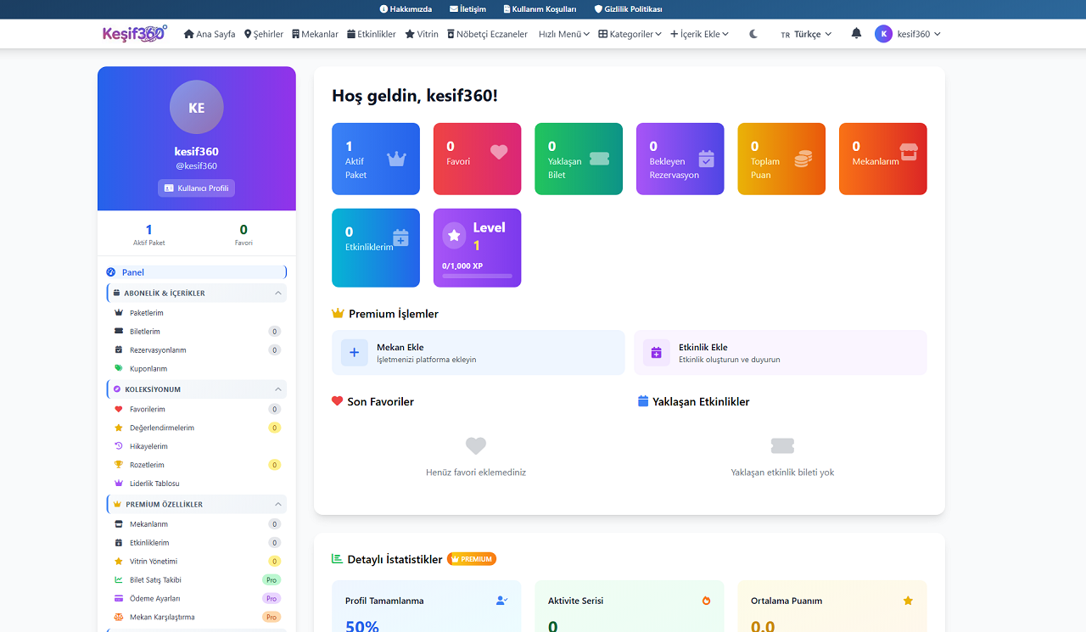The image size is (1086, 632).
Task: Click the Rozetlerim trophy icon
Action: tap(119, 465)
